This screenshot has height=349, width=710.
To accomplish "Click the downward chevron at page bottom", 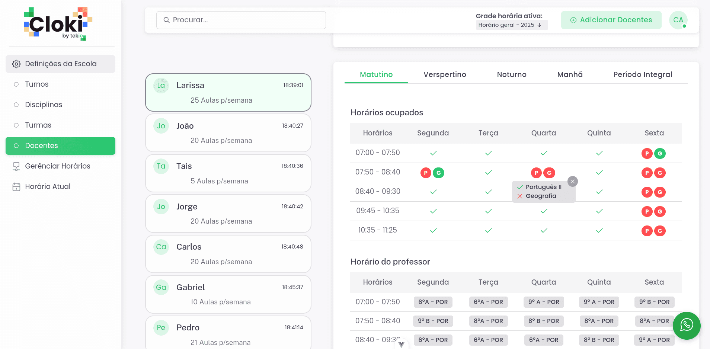I will point(401,345).
